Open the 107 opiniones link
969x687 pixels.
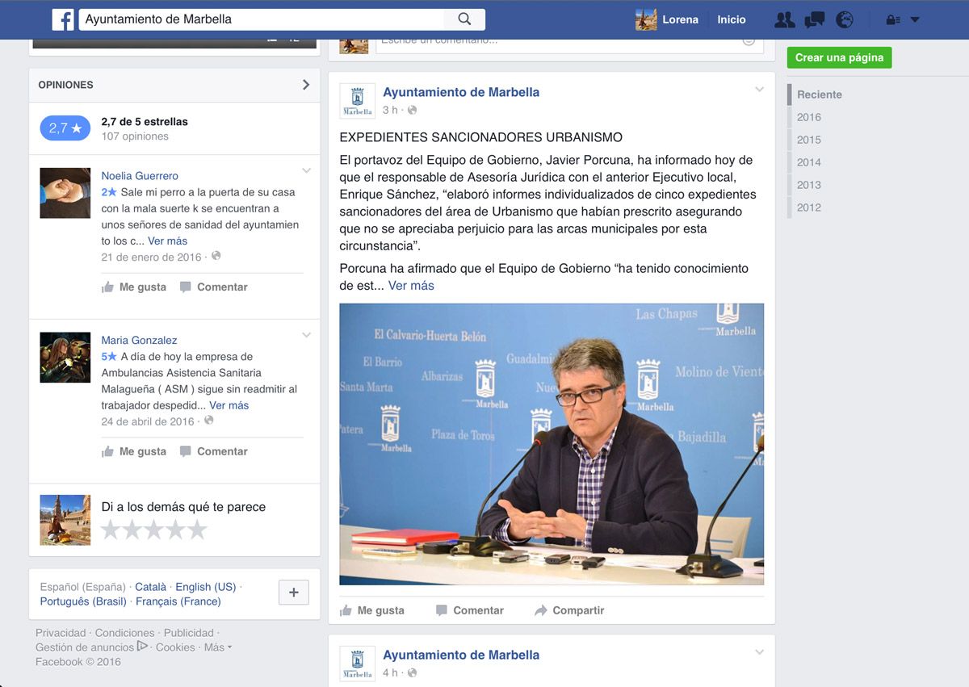(135, 136)
